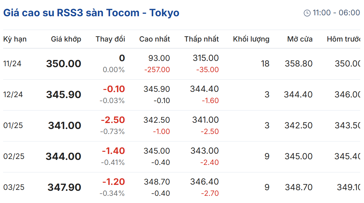Sort by the 'Giá khớp' column header
The width and height of the screenshot is (364, 203).
[66, 39]
